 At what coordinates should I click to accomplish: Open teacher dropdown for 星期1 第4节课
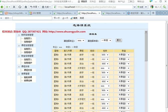click(x=105, y=68)
